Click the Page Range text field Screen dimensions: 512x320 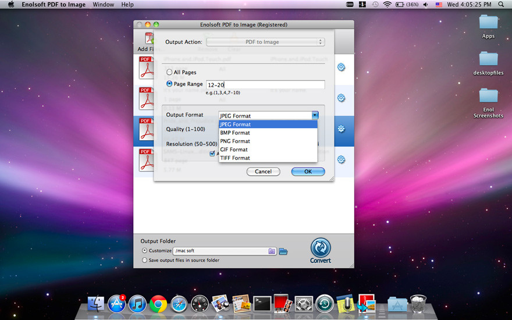(x=265, y=84)
